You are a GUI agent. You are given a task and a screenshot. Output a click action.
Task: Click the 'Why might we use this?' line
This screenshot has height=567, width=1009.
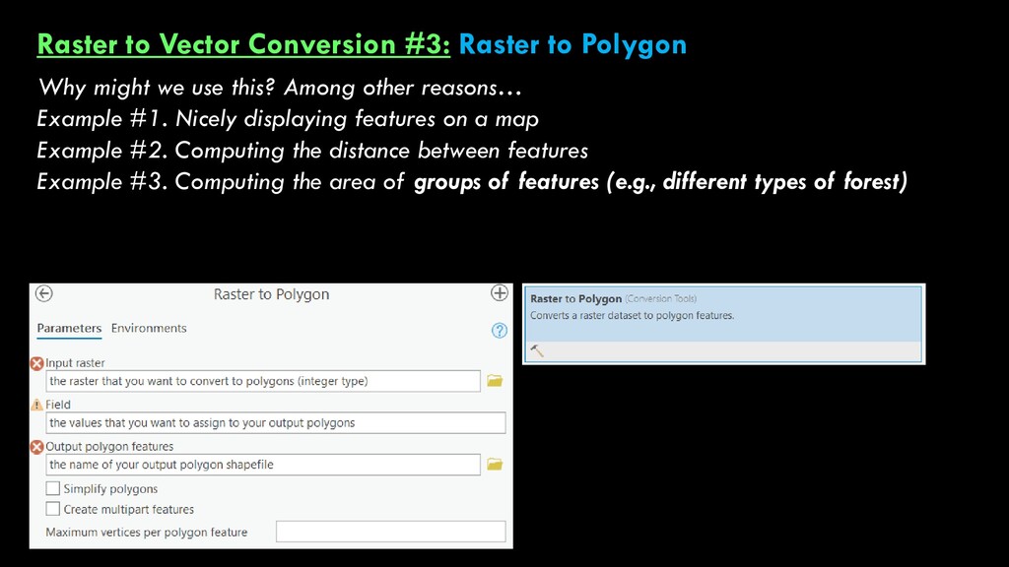coord(279,88)
